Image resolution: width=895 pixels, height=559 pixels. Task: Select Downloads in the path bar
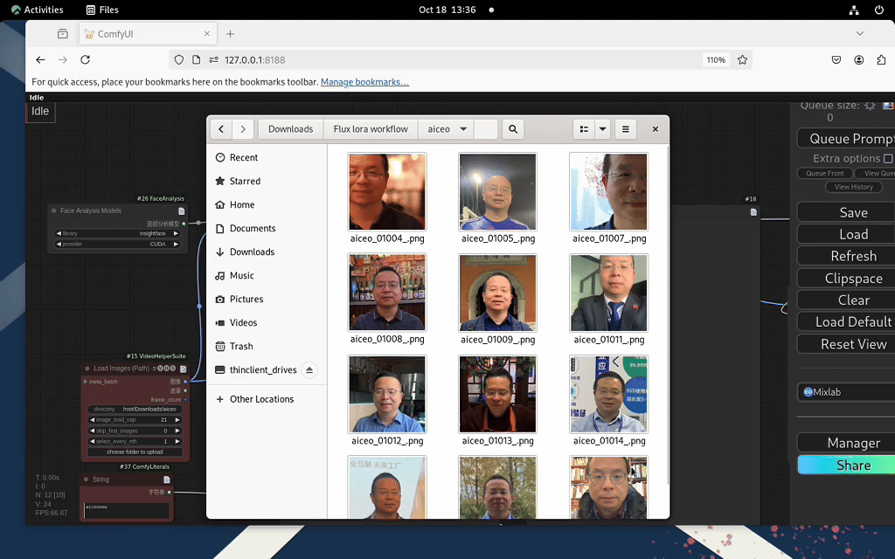(x=290, y=129)
